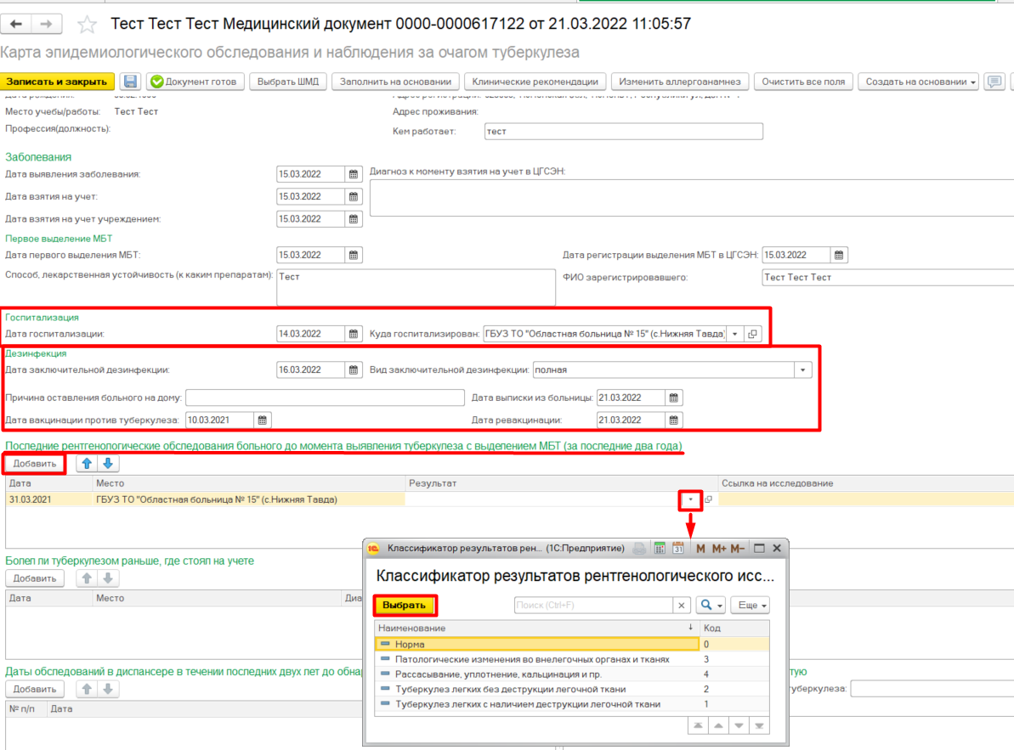Screen dimensions: 1014x750
Task: Open calendar for Дата госпитализации field
Action: tap(354, 334)
